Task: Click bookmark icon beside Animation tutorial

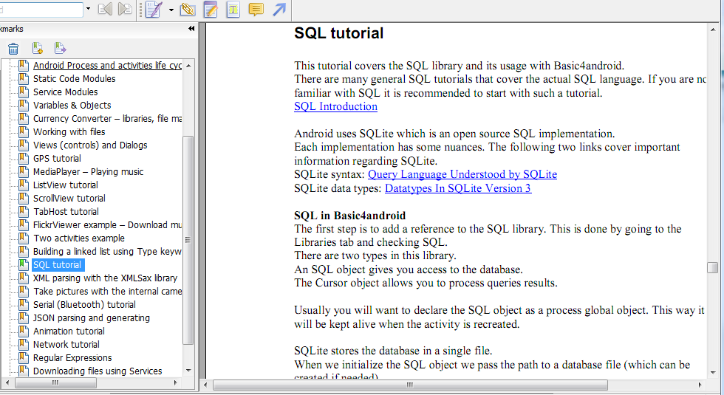Action: pyautogui.click(x=24, y=332)
